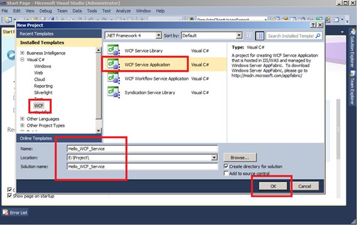The width and height of the screenshot is (357, 225).
Task: Open the Debug menu
Action: coord(46,10)
